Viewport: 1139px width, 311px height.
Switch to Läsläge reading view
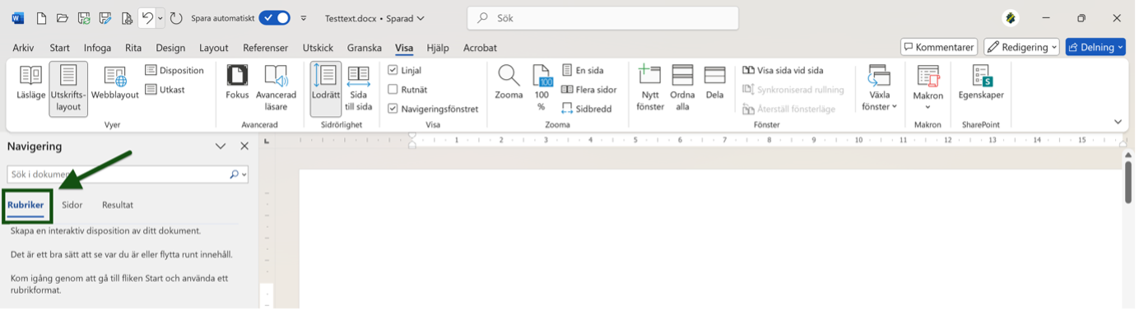(x=30, y=83)
